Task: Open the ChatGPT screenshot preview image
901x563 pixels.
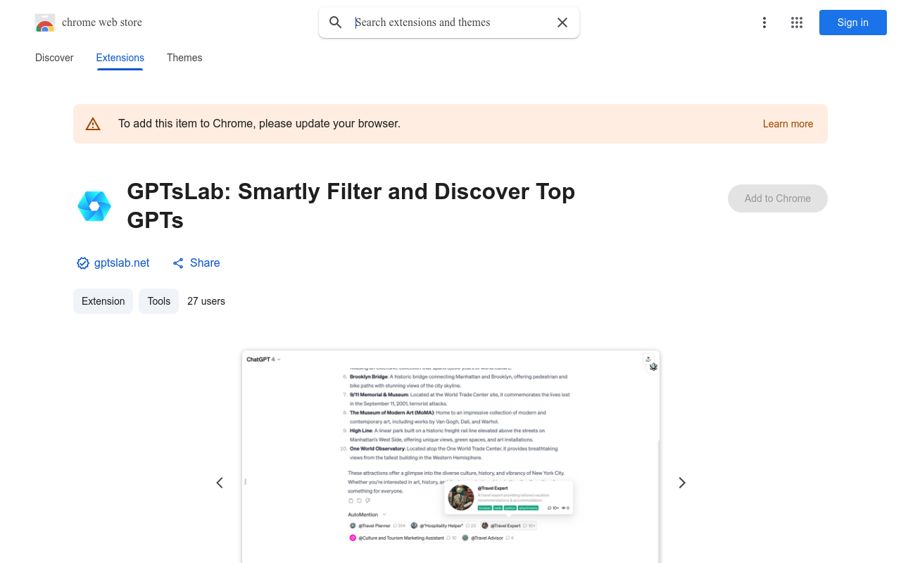Action: point(450,456)
